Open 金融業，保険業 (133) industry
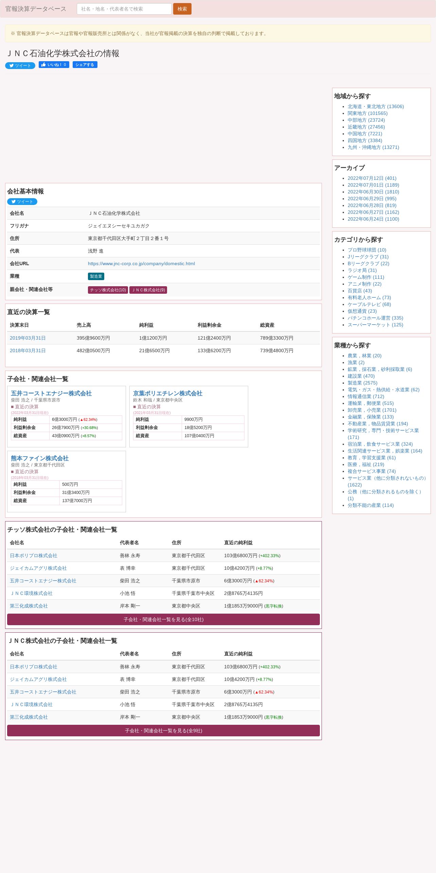 click(370, 417)
